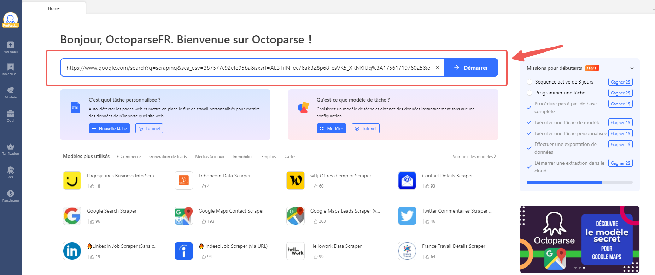Claim Gagner 2$ for Programmer une tâche

click(x=620, y=93)
